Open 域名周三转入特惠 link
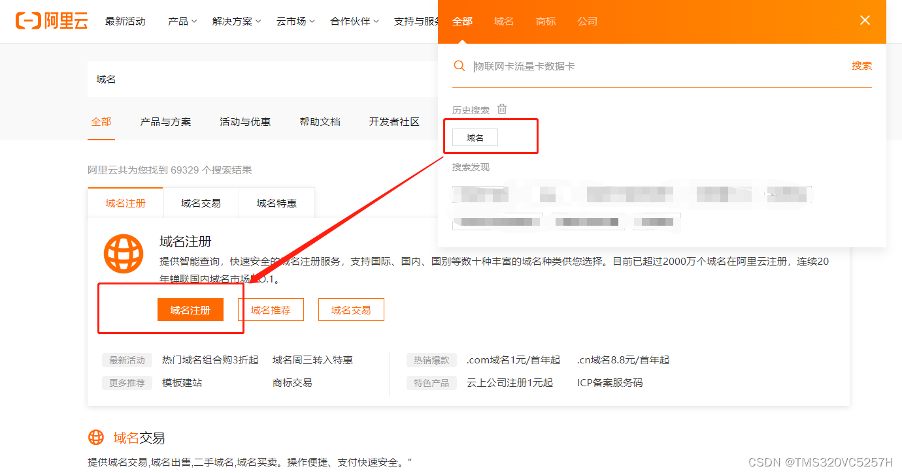Viewport: 902px width, 473px height. pos(312,360)
